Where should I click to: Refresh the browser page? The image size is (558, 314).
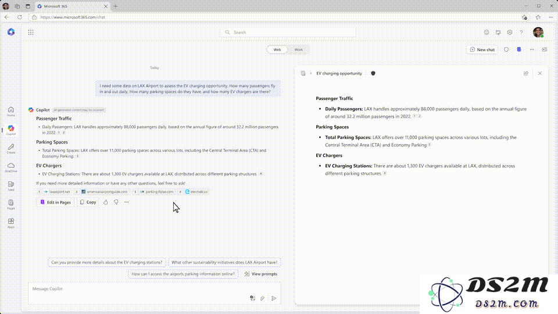point(20,17)
